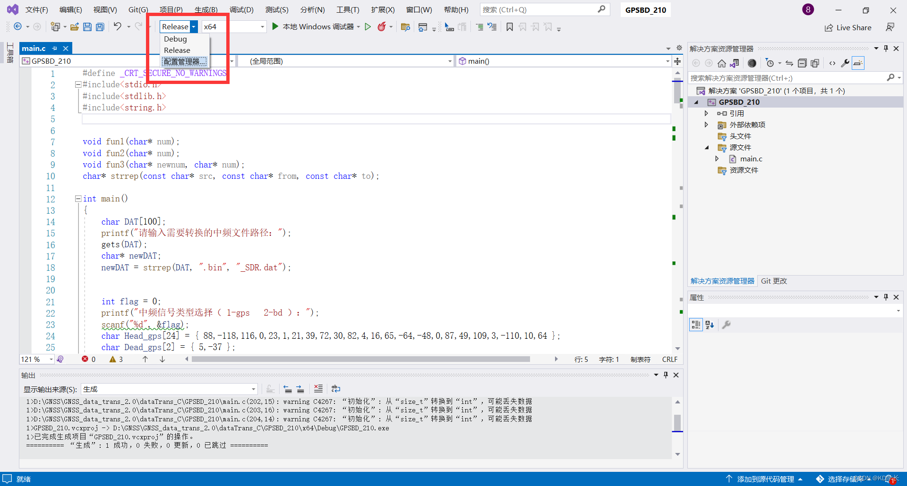Select the code view icon in Solution Explorer

coord(832,63)
